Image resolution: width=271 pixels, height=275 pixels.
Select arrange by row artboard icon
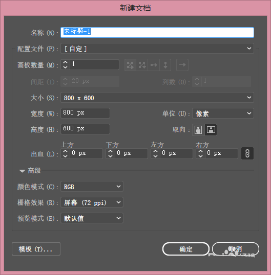154,65
